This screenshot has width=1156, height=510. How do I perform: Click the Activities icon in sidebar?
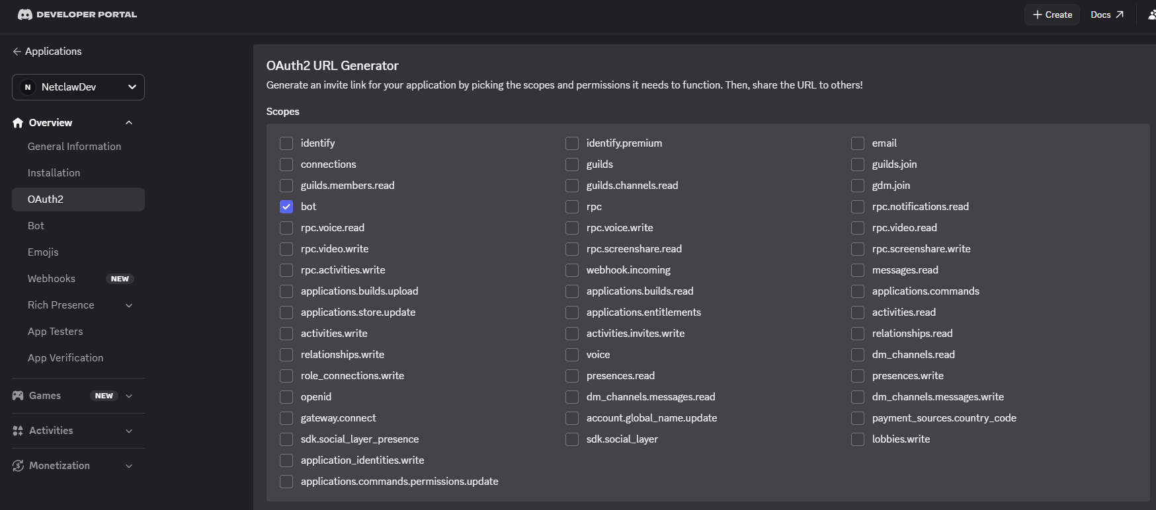(x=18, y=431)
